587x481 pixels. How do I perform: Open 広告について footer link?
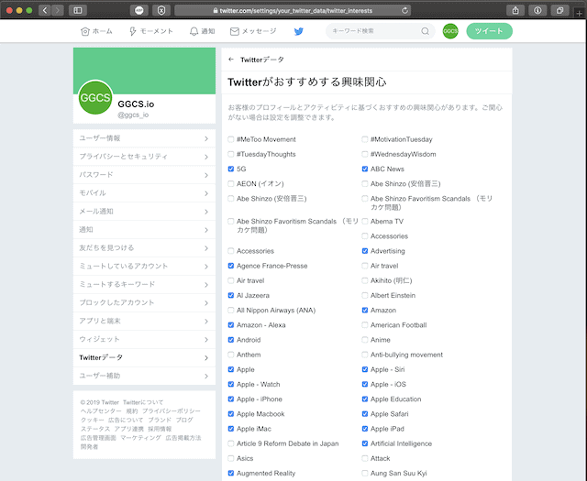pos(126,420)
